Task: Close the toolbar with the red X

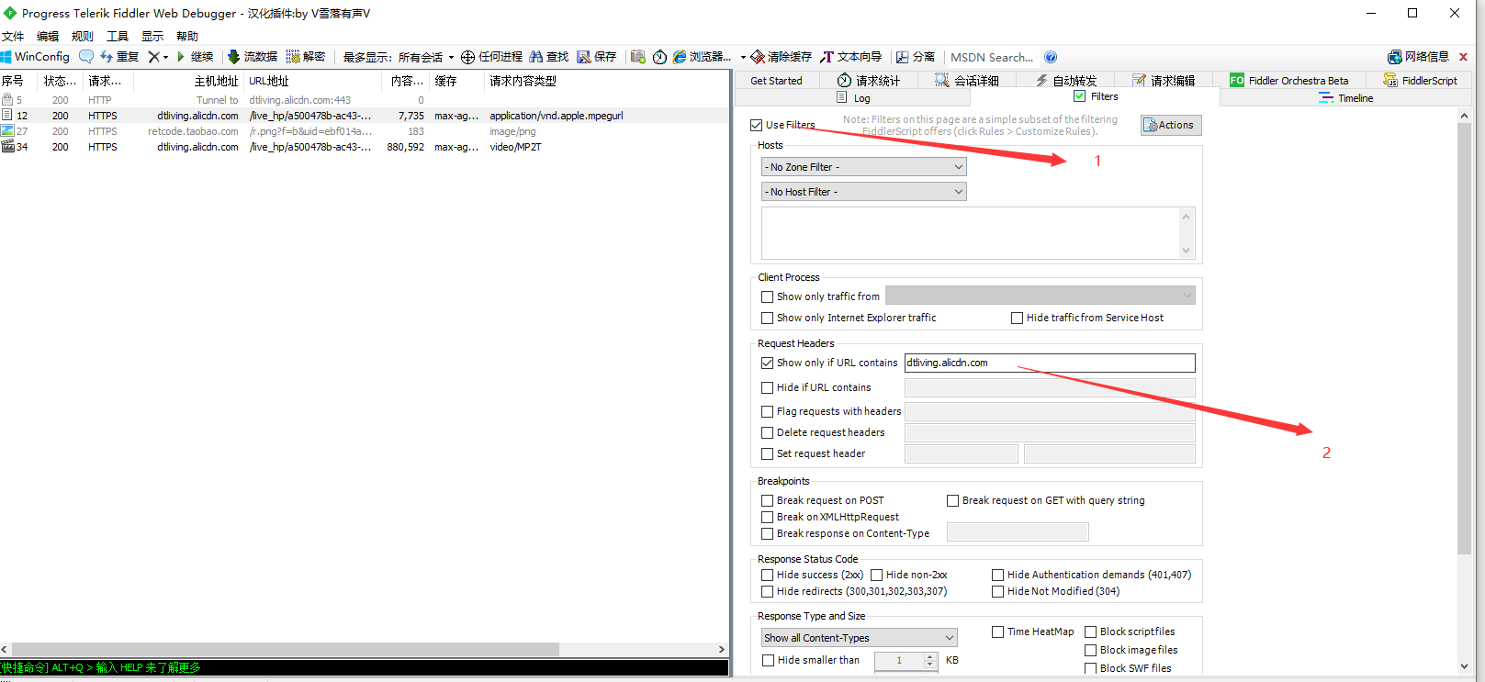Action: pos(1463,57)
